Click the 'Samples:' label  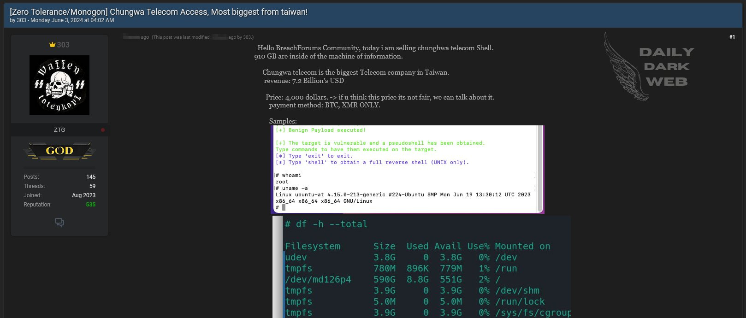283,121
